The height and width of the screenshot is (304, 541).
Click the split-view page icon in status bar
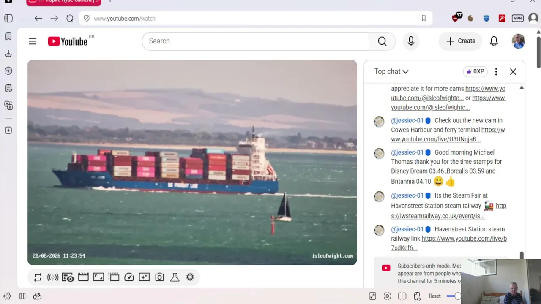point(402,296)
